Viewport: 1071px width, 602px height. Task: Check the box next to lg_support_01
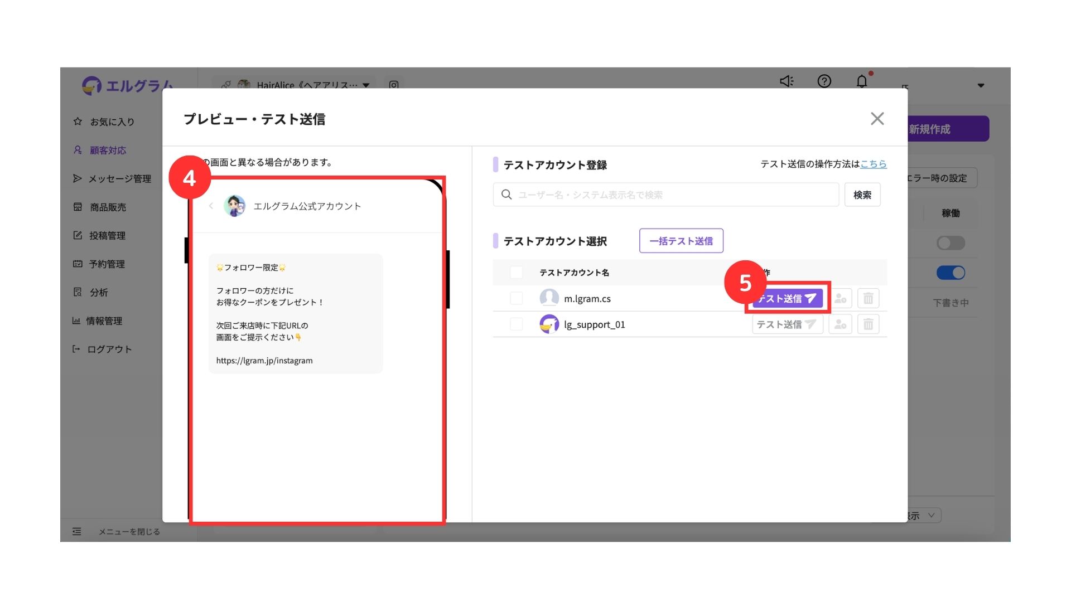517,324
